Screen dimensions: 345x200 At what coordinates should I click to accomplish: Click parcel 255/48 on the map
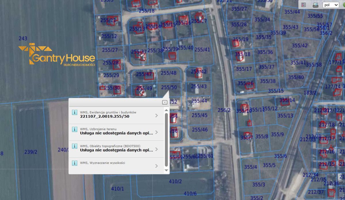coord(168,73)
